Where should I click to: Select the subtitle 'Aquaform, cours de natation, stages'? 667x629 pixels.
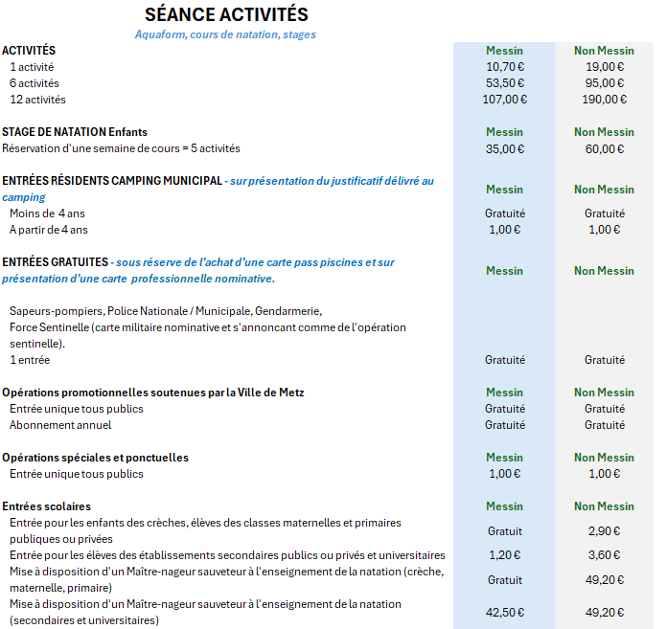click(x=225, y=34)
